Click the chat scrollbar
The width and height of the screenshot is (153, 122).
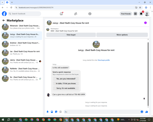coord(148,74)
